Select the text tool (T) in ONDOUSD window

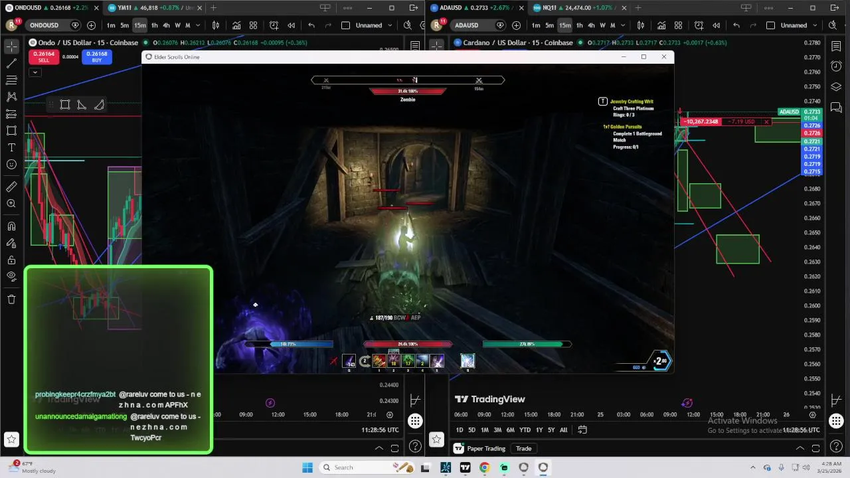11,147
